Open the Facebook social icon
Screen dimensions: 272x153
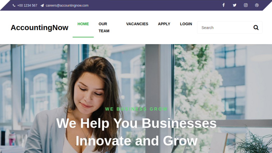[x=224, y=5]
